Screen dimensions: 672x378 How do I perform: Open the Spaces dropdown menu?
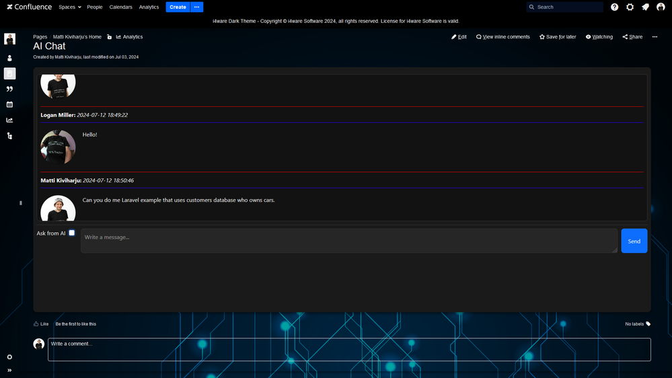pyautogui.click(x=70, y=7)
